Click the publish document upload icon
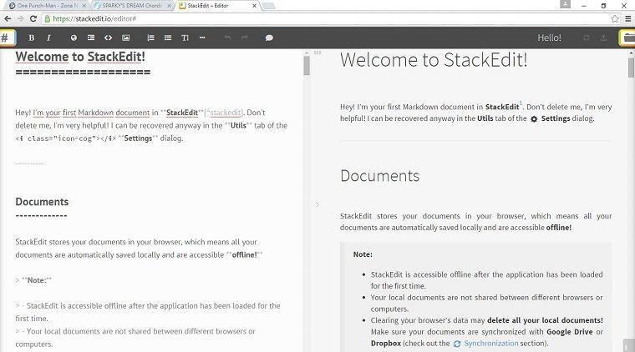 [x=603, y=38]
